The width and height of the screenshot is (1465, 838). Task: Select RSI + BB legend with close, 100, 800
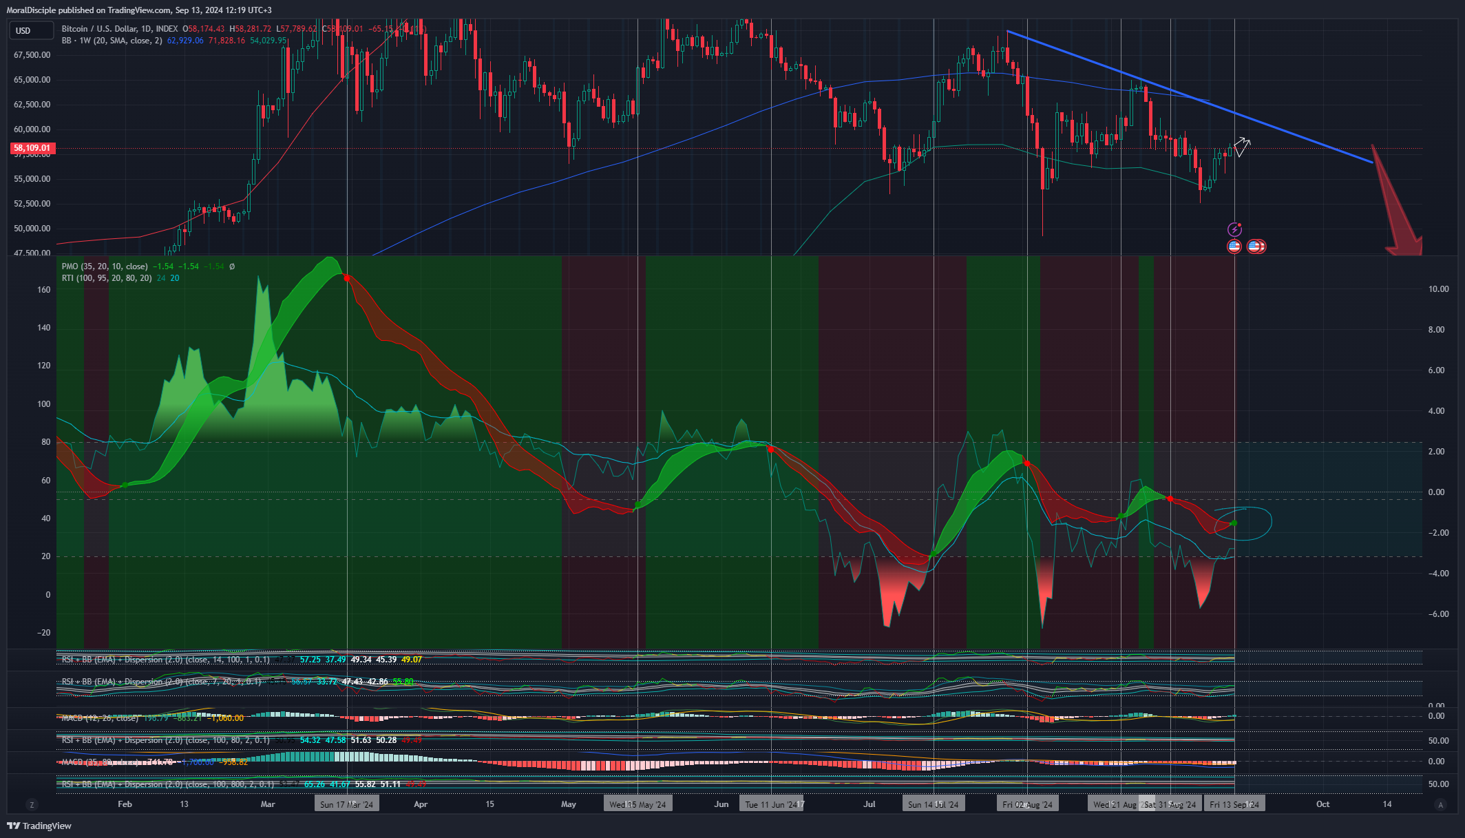point(168,784)
